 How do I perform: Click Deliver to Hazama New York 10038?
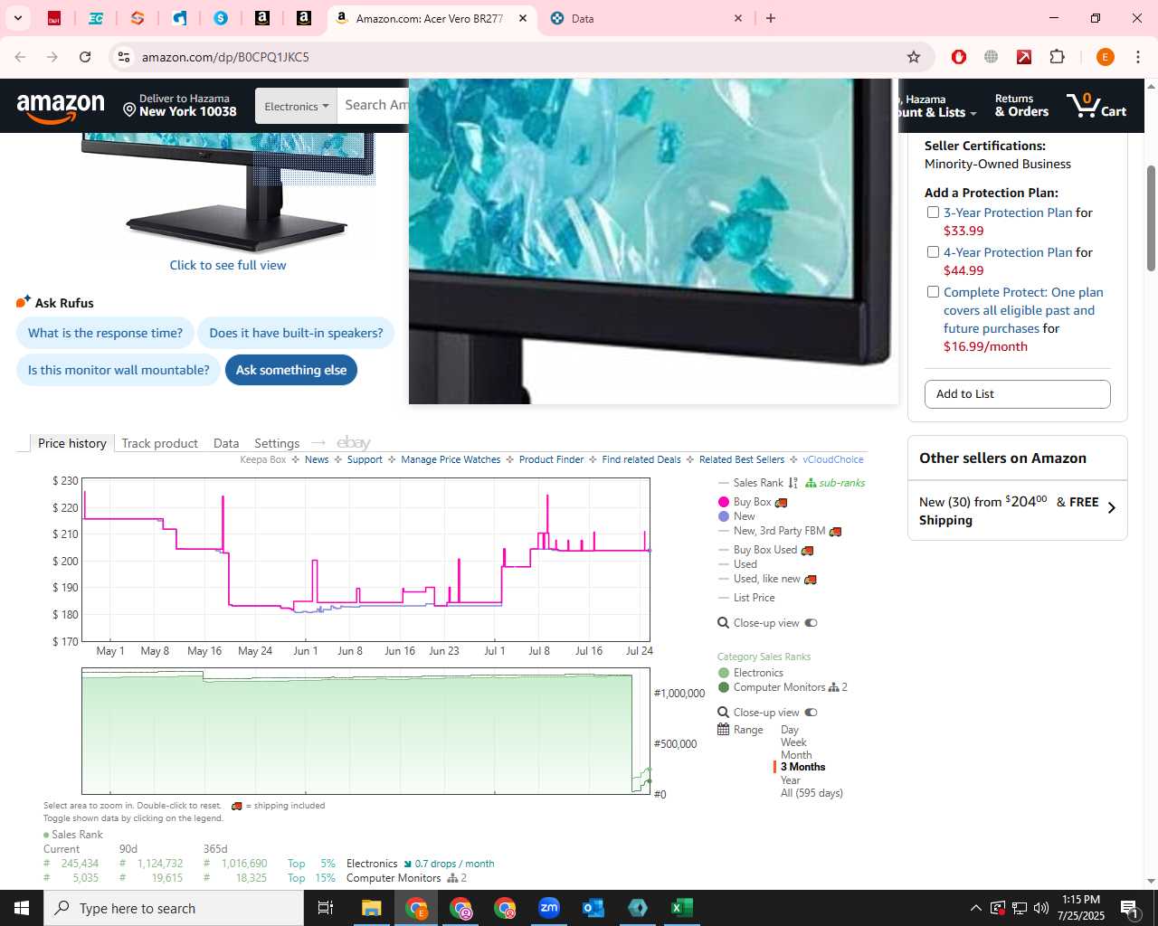179,106
